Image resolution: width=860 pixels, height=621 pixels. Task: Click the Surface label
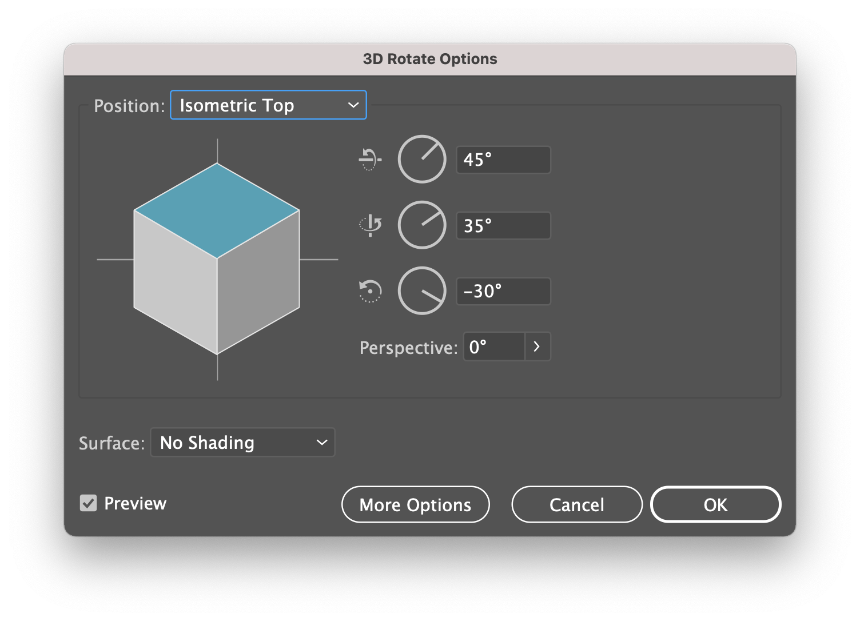[x=112, y=443]
